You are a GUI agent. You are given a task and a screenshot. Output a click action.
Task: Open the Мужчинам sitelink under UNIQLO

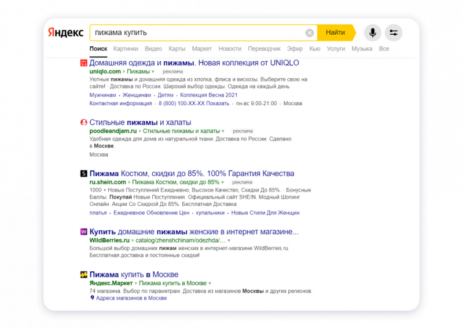click(103, 95)
